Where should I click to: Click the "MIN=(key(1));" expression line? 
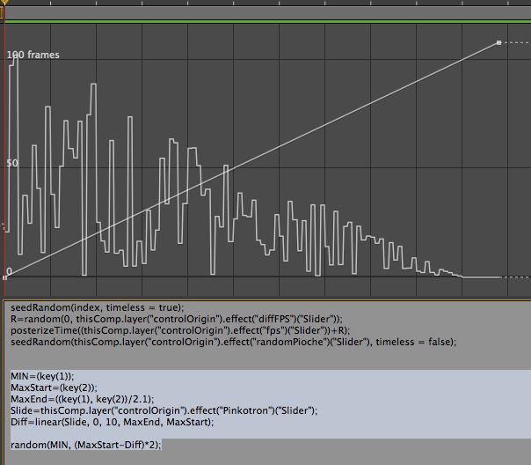[42, 376]
